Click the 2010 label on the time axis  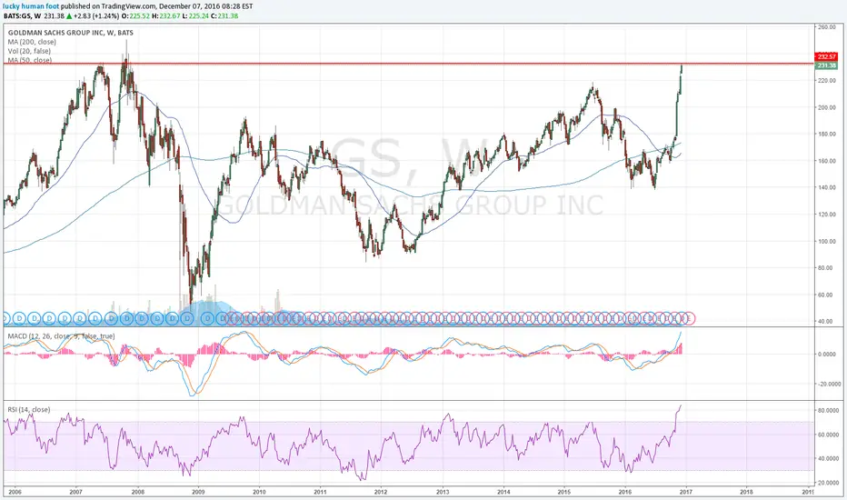click(x=259, y=492)
